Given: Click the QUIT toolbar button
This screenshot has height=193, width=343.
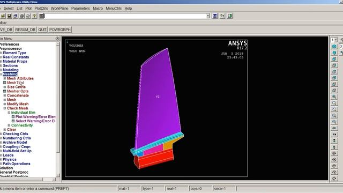Looking at the screenshot, I should [42, 30].
